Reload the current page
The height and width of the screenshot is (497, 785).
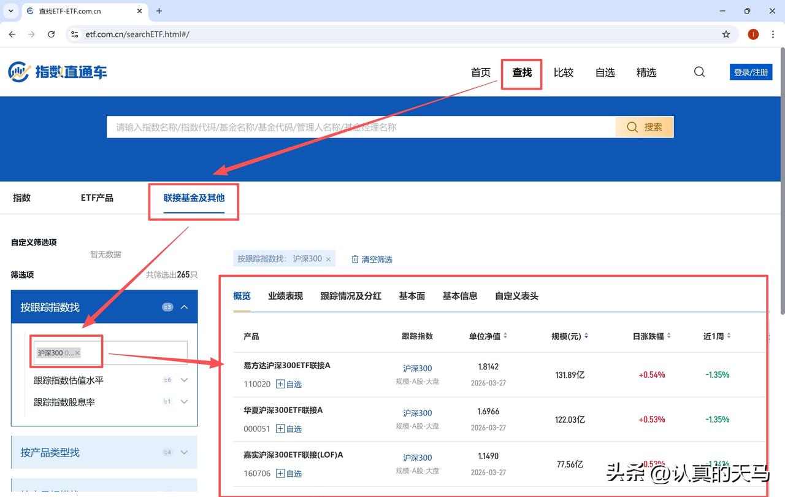coord(52,34)
